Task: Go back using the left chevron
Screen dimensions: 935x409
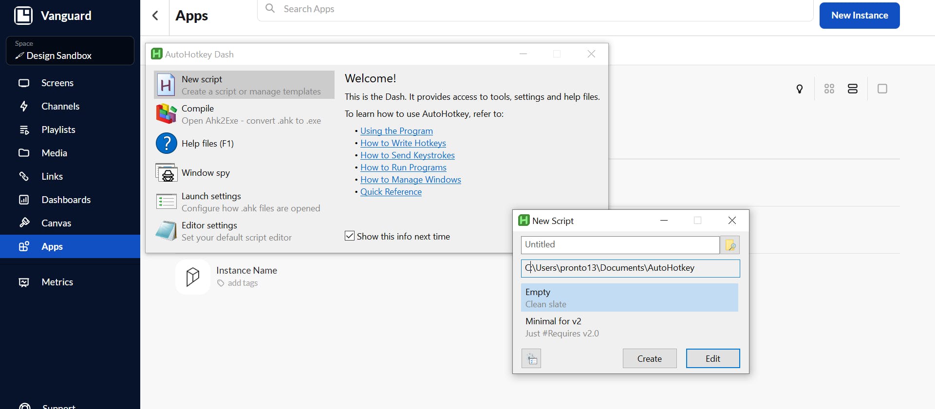Action: (155, 16)
